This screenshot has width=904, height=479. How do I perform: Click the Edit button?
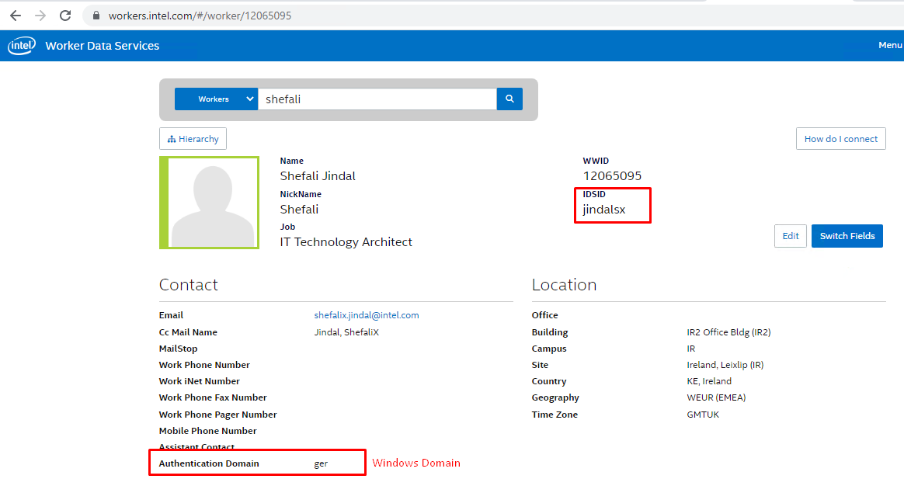(x=790, y=236)
